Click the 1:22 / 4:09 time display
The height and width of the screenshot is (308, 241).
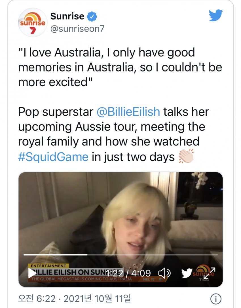[129, 273]
